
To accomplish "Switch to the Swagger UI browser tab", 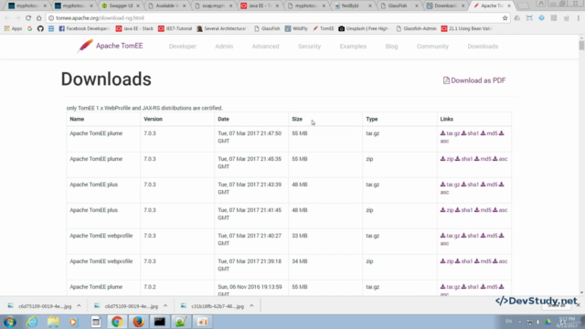I will click(121, 5).
